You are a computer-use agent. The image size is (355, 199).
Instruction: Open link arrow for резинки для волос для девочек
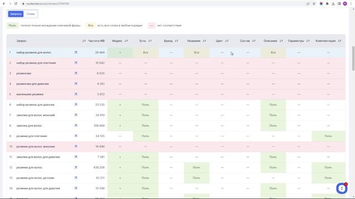(x=75, y=188)
